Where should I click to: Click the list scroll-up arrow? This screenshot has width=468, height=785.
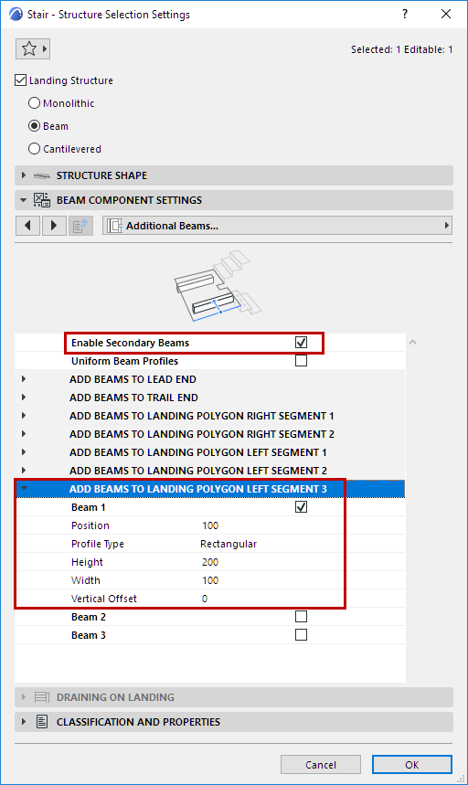[412, 343]
